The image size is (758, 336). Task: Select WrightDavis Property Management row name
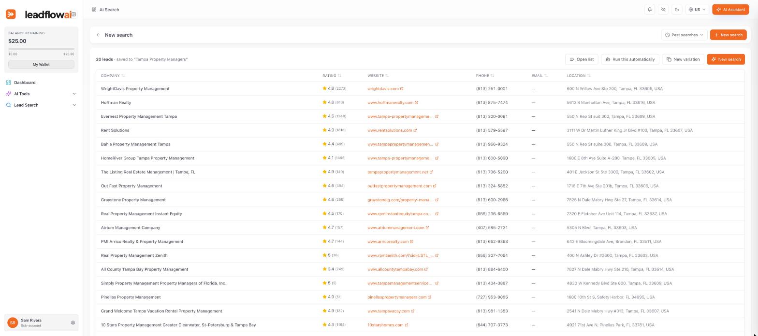click(x=135, y=89)
